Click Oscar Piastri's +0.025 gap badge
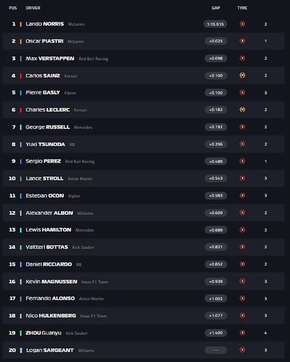Viewport: 290px width, 362px height. [216, 41]
